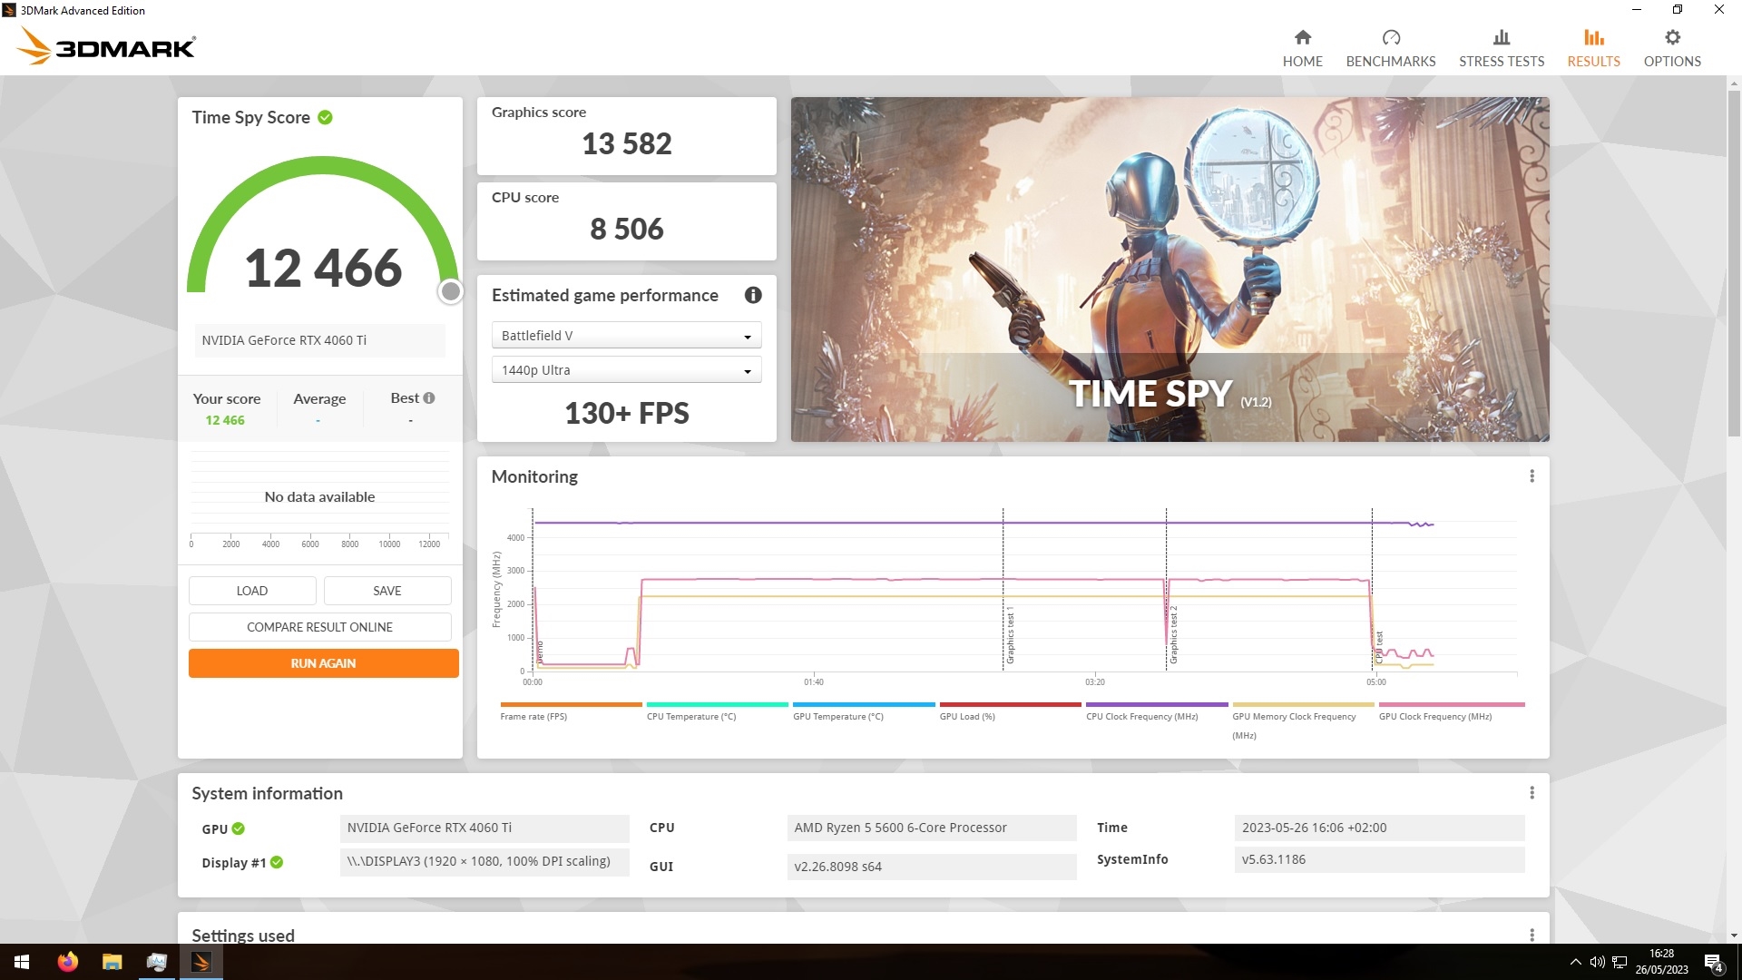Click the NVIDIA GeForce RTX 4060 Ti score field
The width and height of the screenshot is (1742, 980).
point(319,340)
